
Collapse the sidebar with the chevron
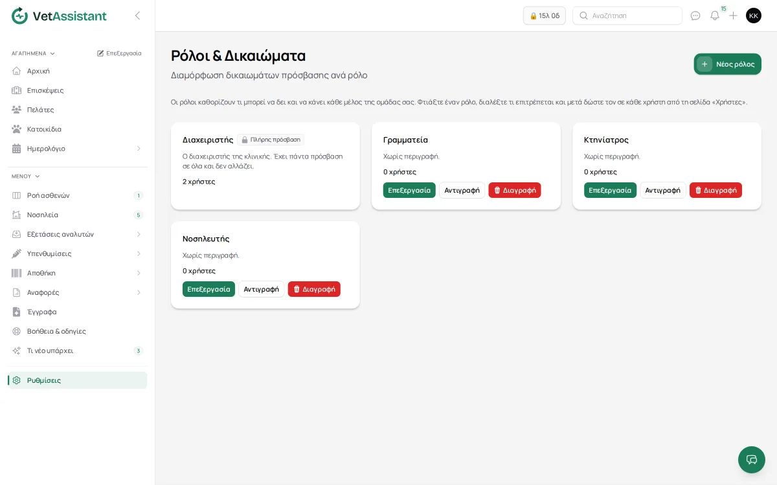point(137,16)
